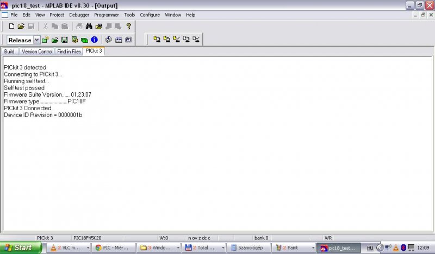Switch to VLC in the taskbar

coord(69,247)
